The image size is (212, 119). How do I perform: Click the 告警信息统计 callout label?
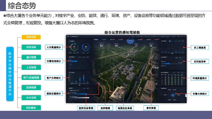[54, 61]
